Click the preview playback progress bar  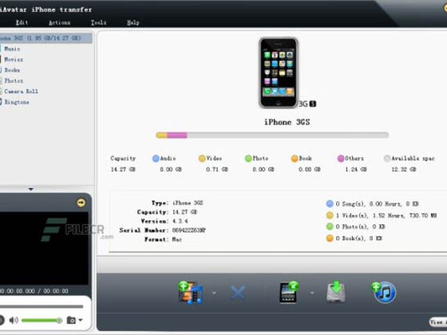pos(42,306)
